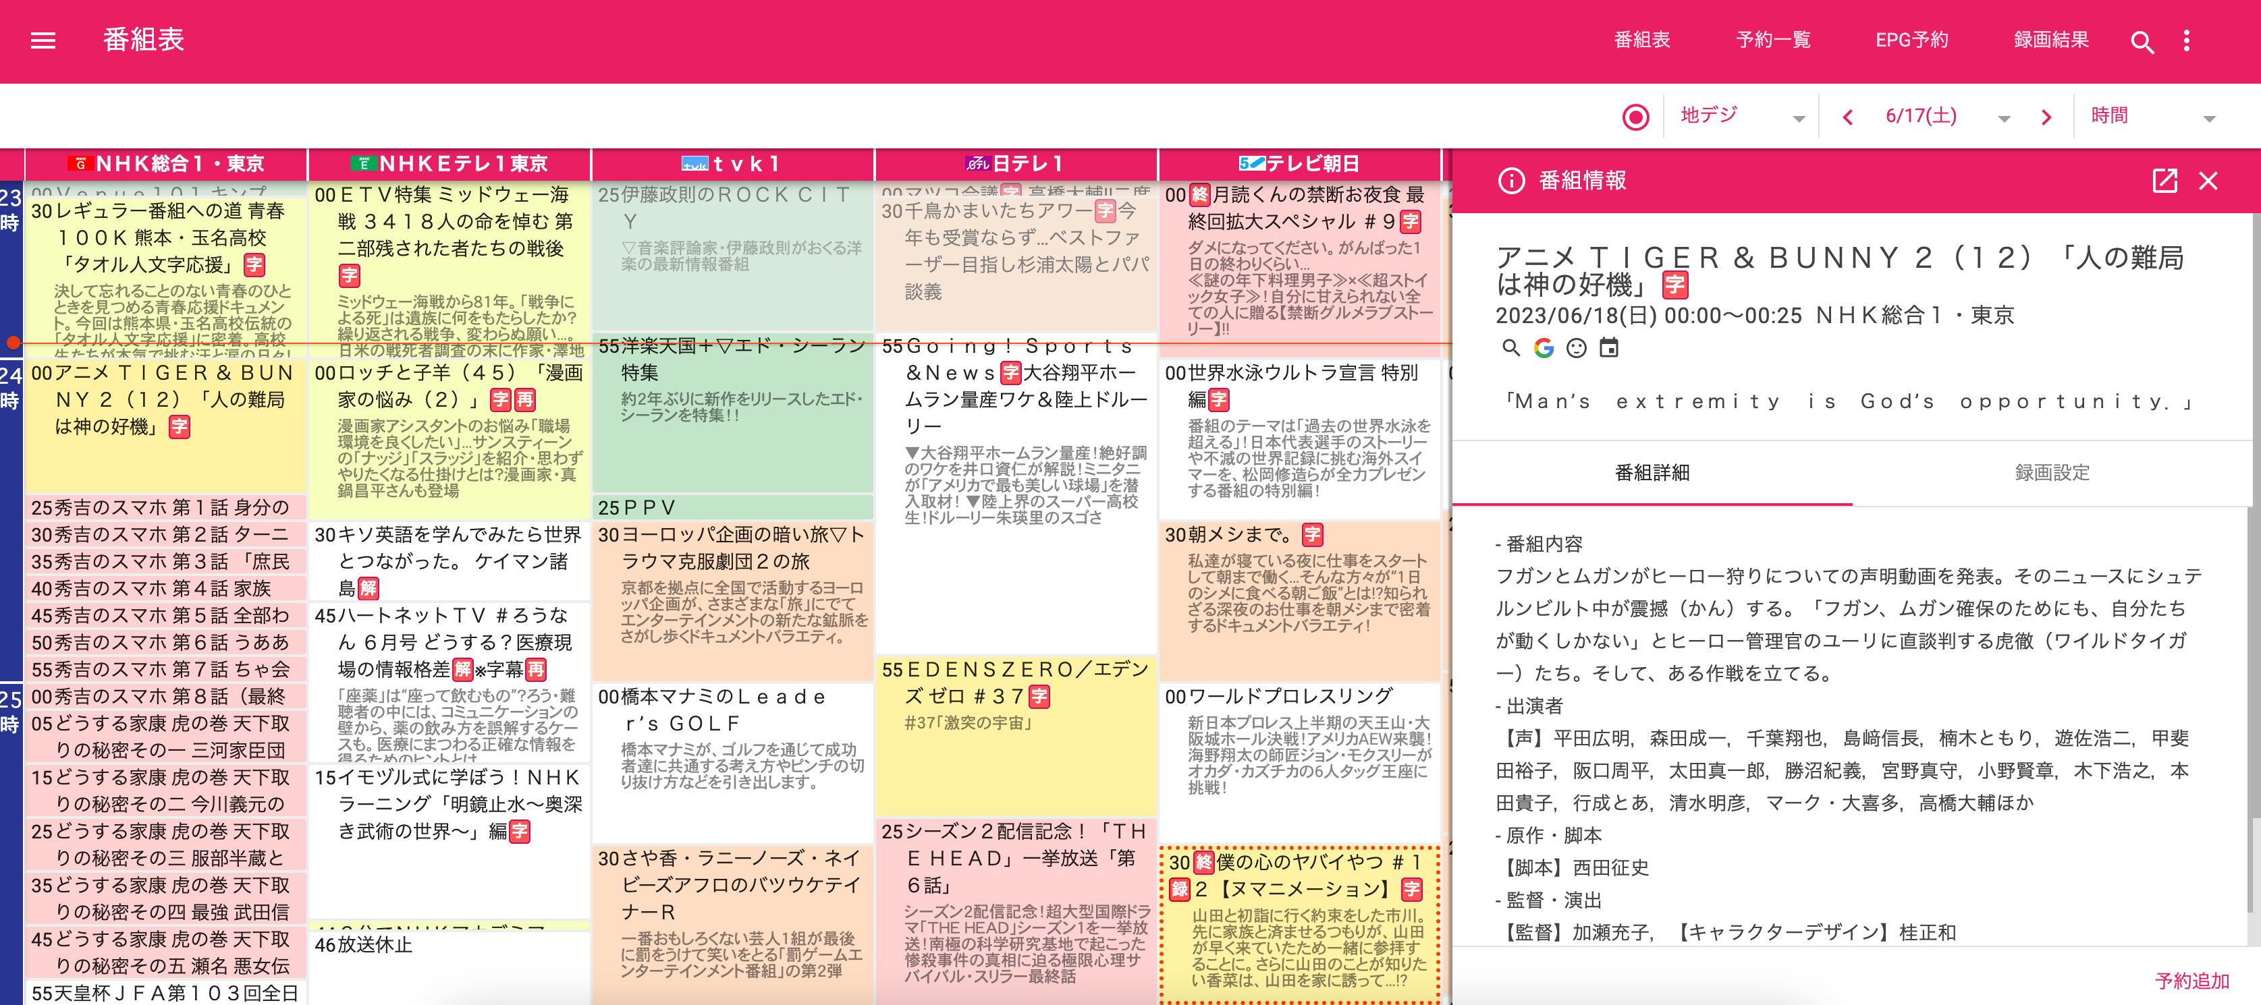Add the program to calendar via calendar icon
This screenshot has height=1005, width=2261.
(x=1609, y=348)
